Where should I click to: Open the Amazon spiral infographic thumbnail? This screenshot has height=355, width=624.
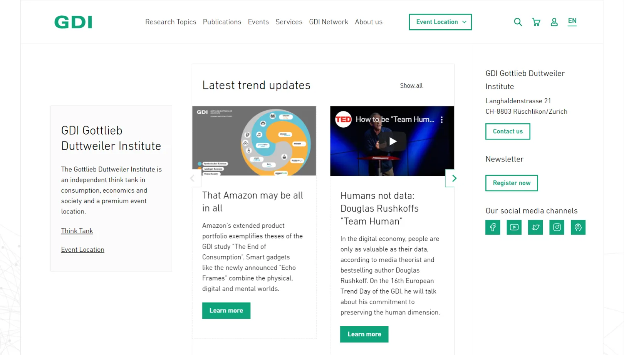point(254,141)
